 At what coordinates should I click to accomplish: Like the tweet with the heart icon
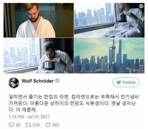(48, 125)
